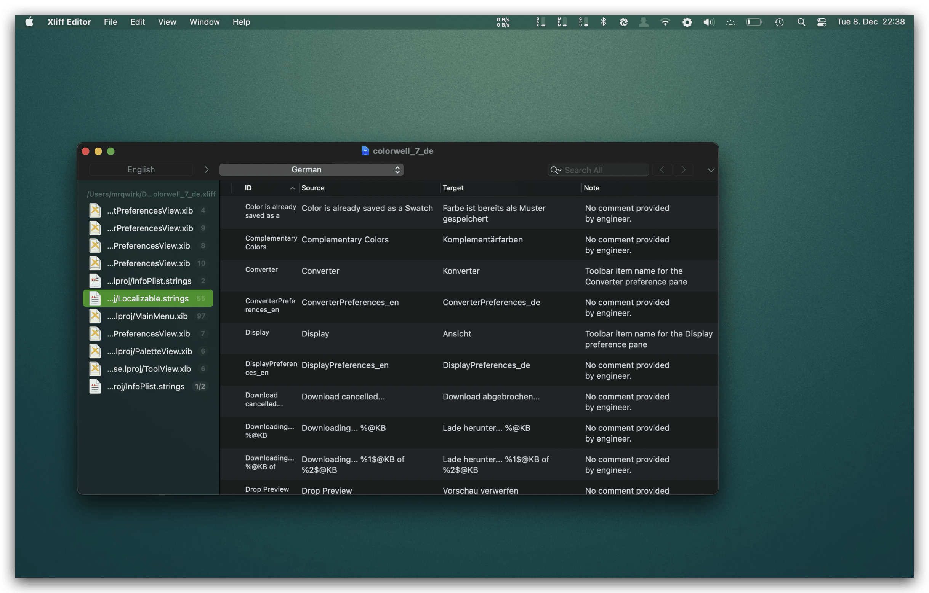The image size is (929, 593).
Task: Select the ....lproj/MainMenu.xib file
Action: pos(148,316)
